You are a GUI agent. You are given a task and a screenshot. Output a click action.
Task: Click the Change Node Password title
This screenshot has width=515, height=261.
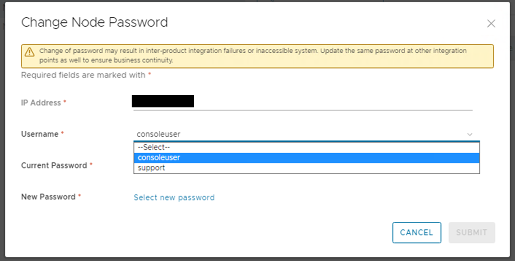(95, 22)
